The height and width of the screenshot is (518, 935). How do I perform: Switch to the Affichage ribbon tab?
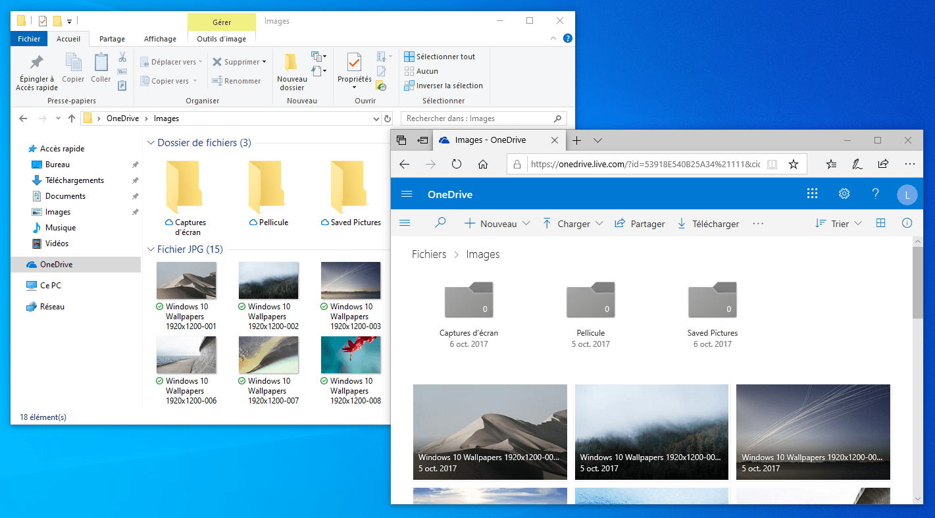coord(160,39)
